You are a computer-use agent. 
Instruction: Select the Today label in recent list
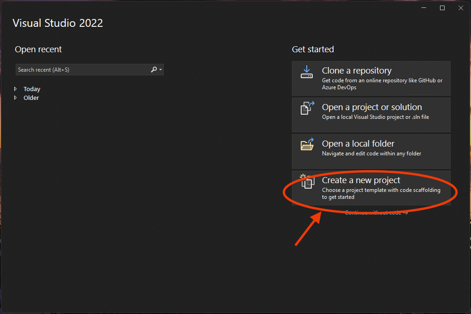click(32, 89)
